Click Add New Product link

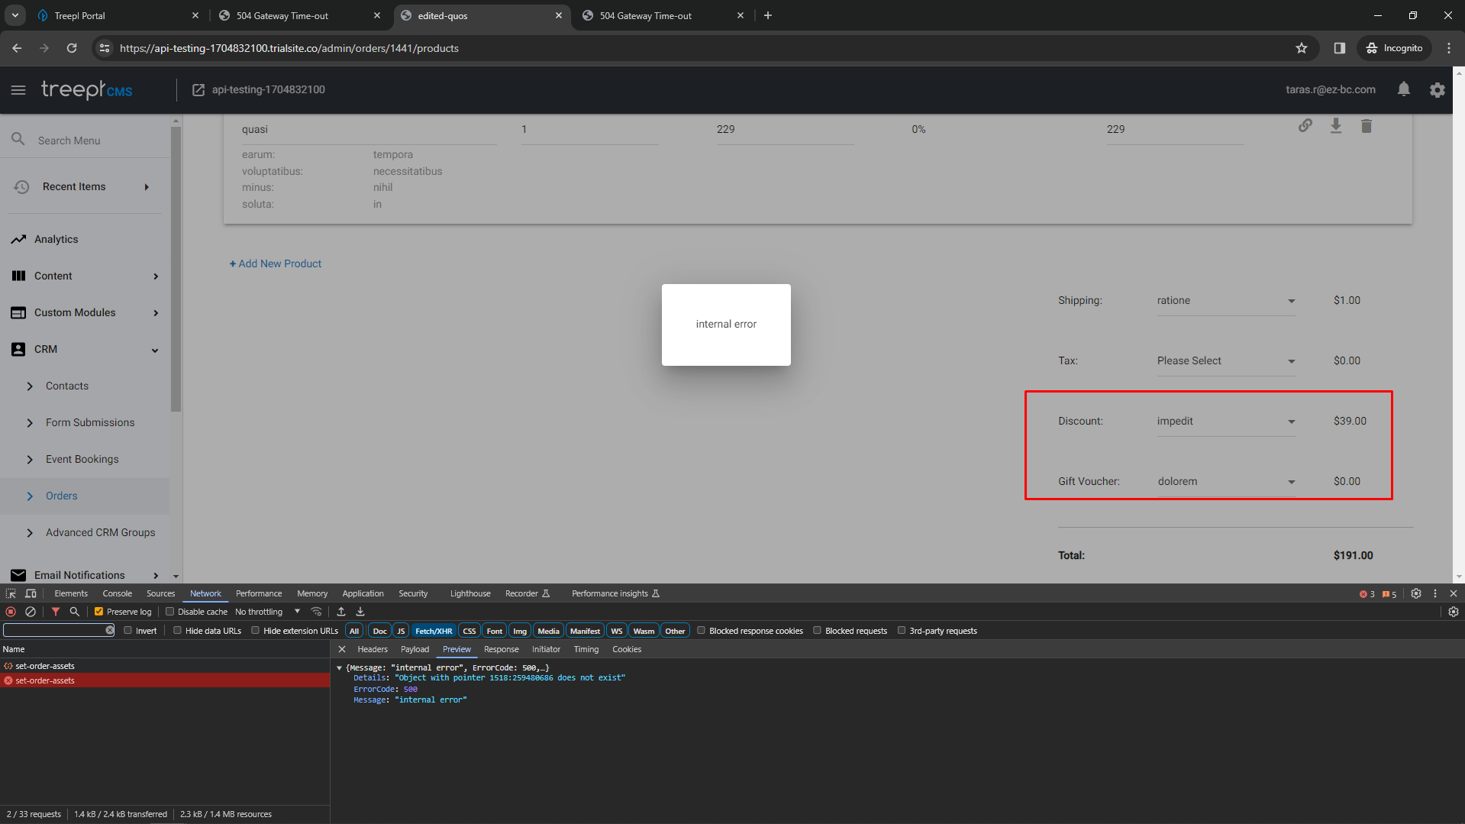(x=276, y=263)
